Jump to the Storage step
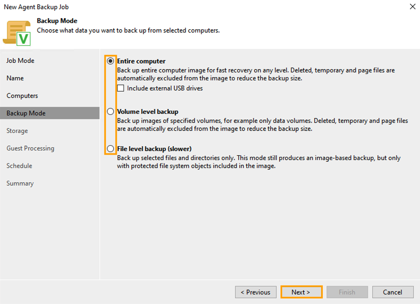 (17, 131)
